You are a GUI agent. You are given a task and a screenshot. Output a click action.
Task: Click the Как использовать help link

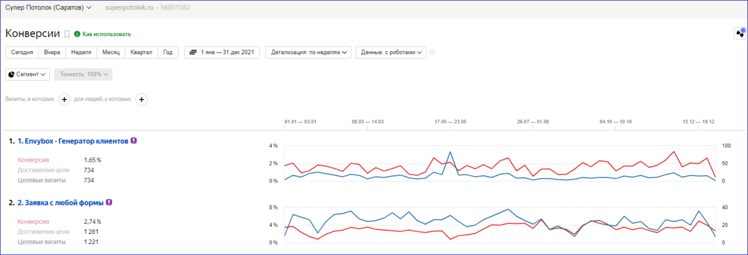click(x=107, y=34)
